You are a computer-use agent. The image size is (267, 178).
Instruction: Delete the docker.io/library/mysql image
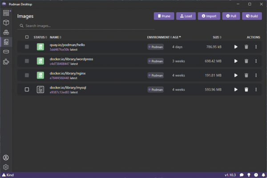click(246, 89)
